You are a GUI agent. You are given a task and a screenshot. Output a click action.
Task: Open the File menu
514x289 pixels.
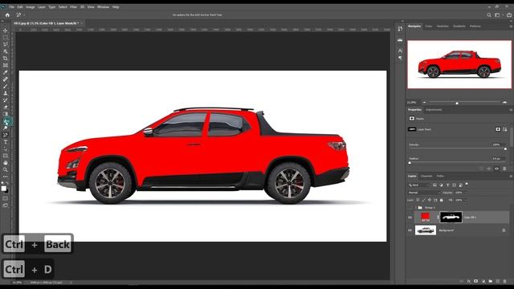[11, 7]
